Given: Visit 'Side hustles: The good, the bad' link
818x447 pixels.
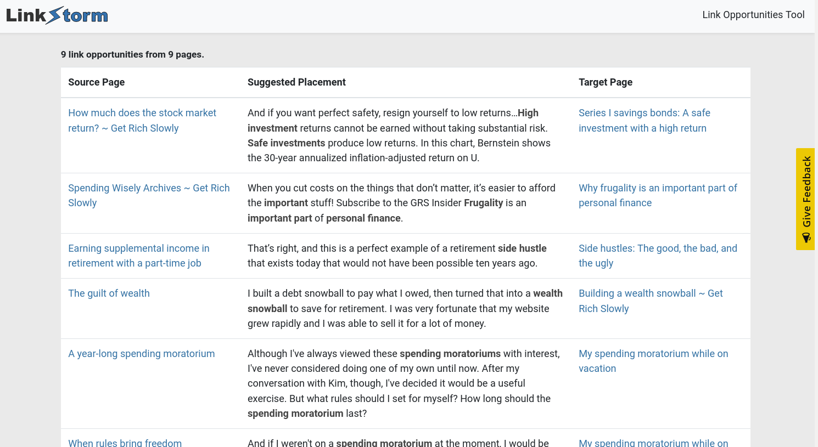Looking at the screenshot, I should pyautogui.click(x=657, y=256).
